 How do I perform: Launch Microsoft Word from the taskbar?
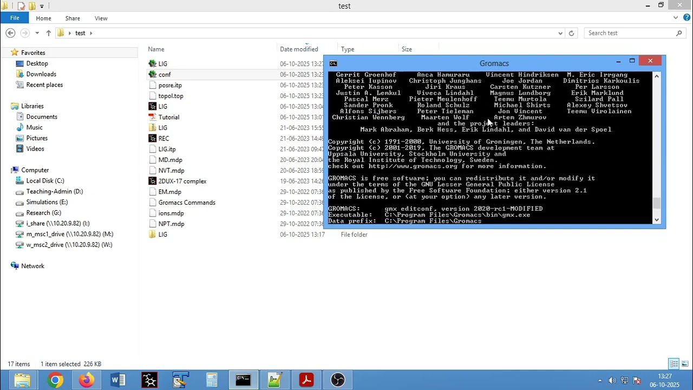tap(118, 380)
